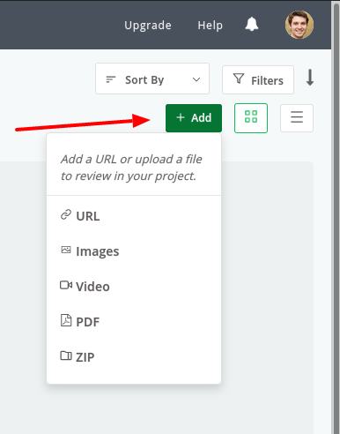Expand the Sort By dropdown
This screenshot has width=340, height=434.
coord(152,79)
